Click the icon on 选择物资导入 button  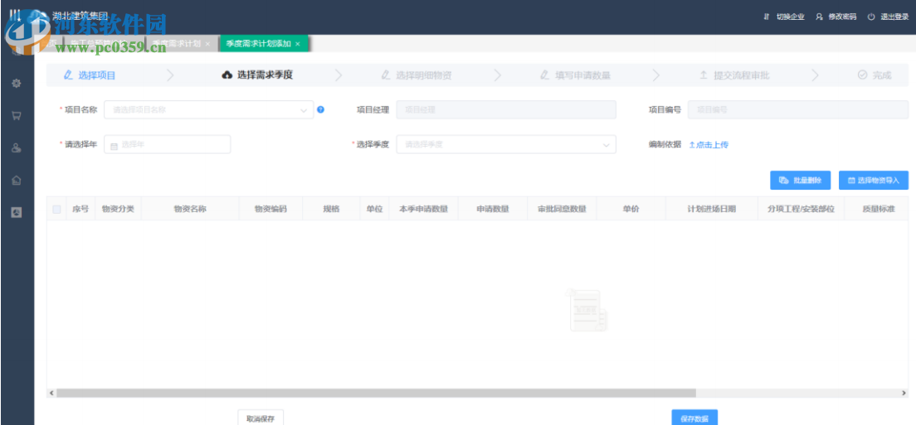[x=851, y=181]
